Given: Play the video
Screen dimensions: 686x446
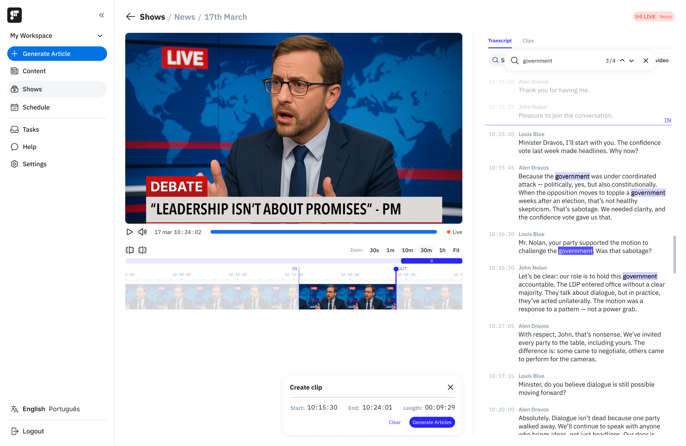Looking at the screenshot, I should point(130,232).
